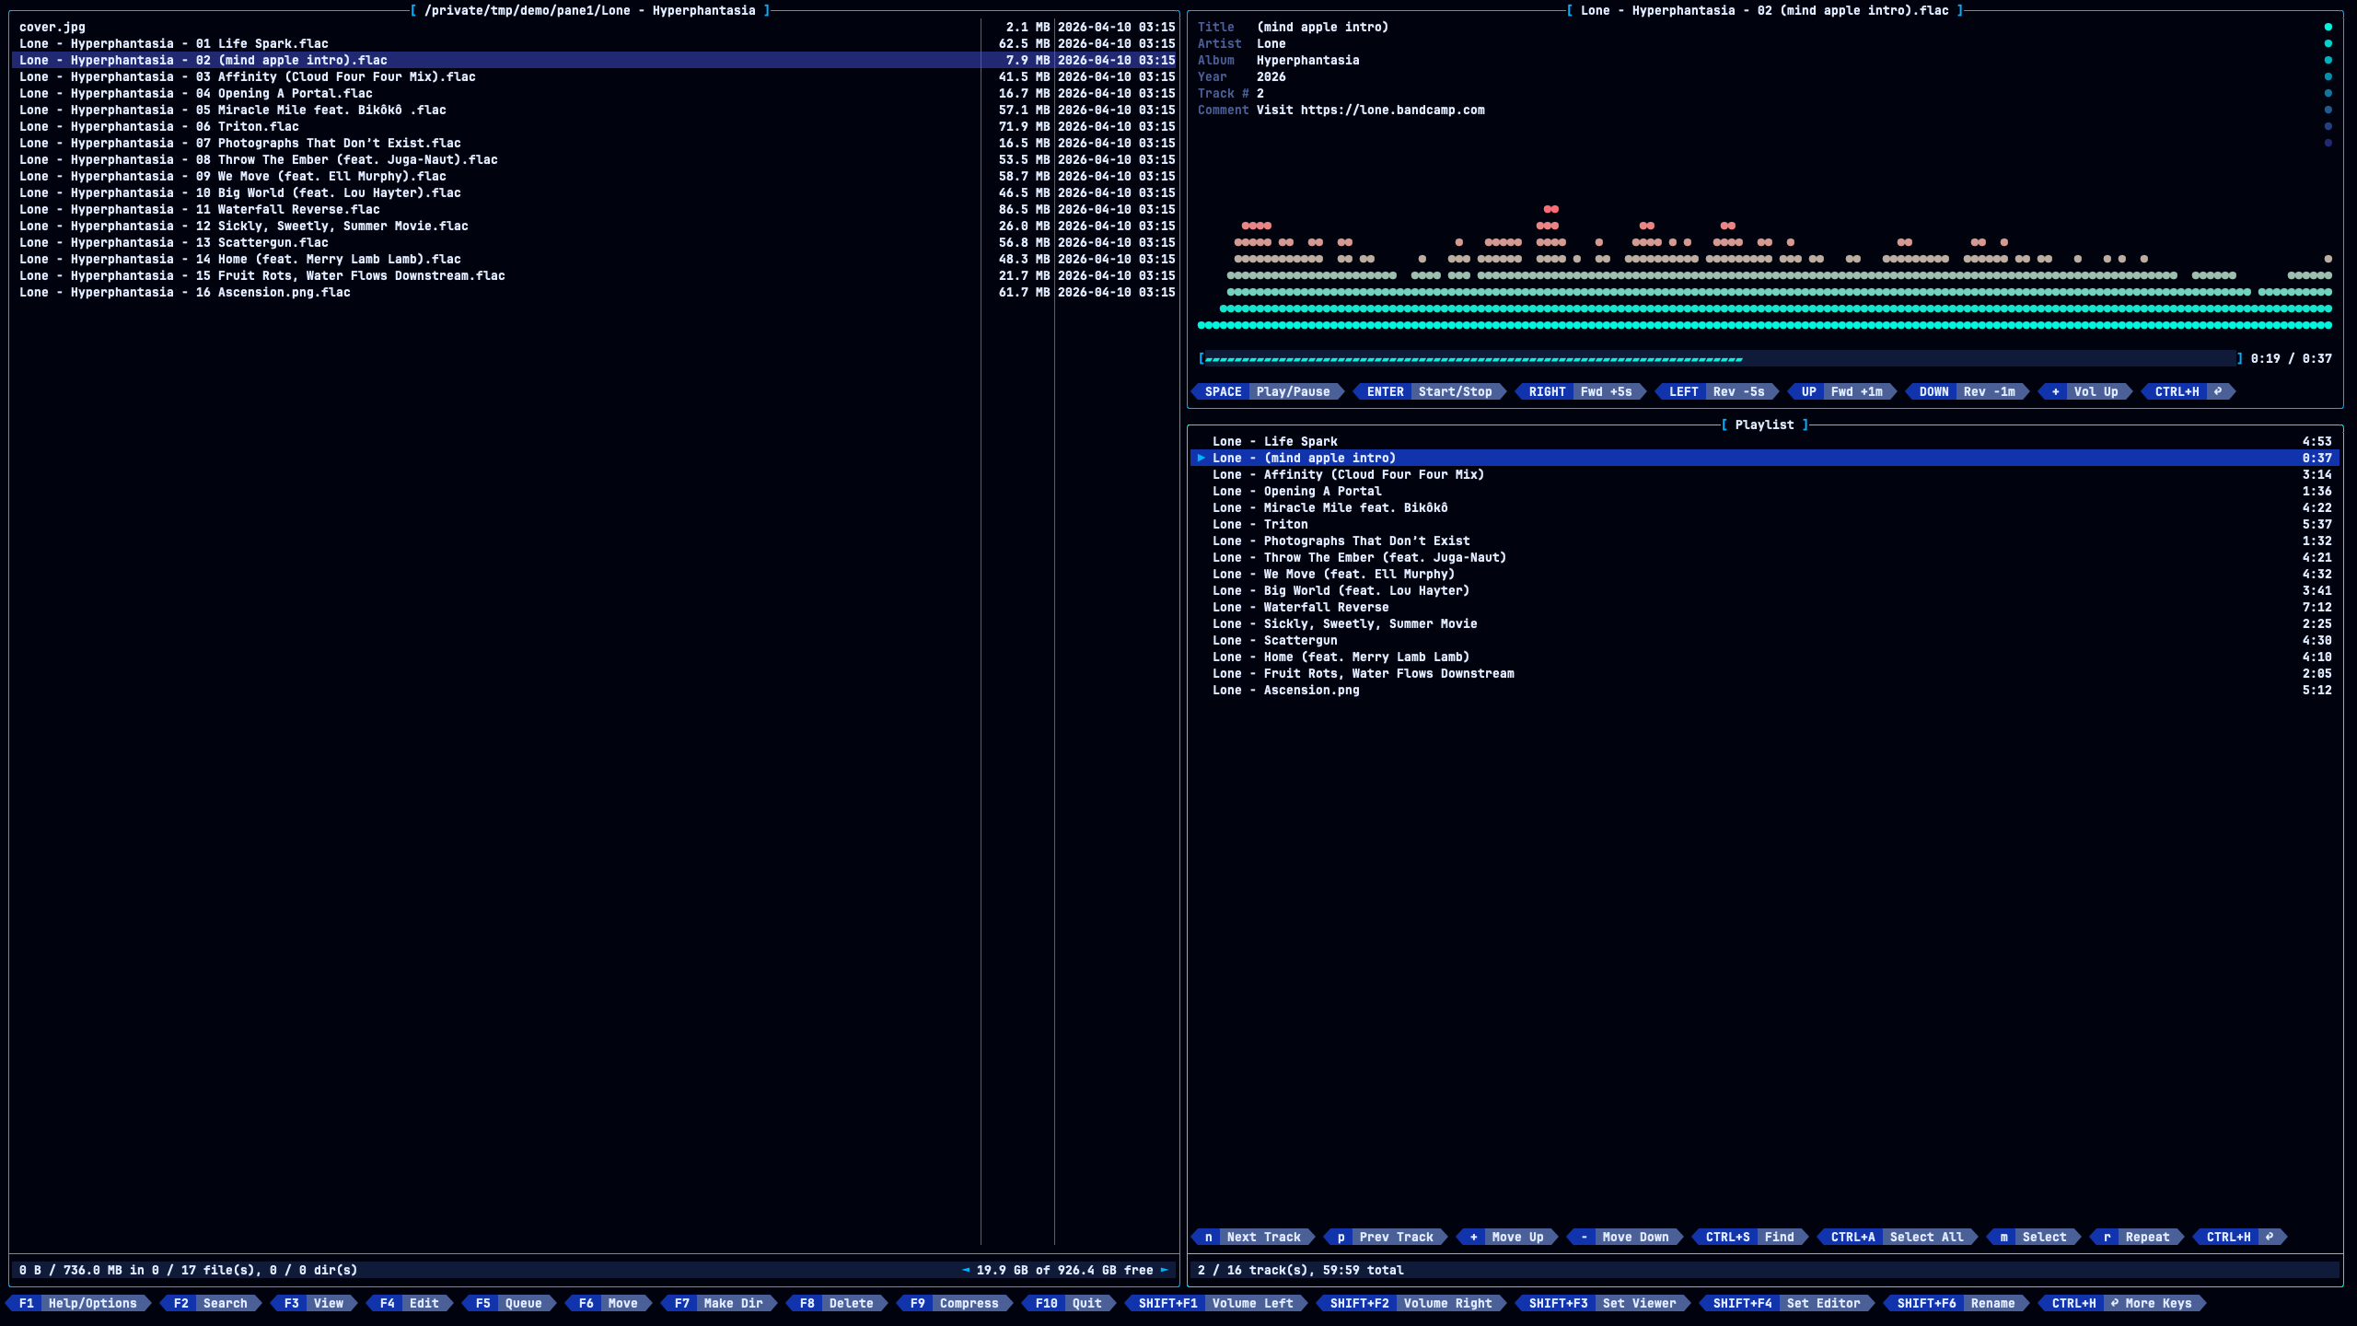Click the + Vol Up control

pyautogui.click(x=2085, y=391)
